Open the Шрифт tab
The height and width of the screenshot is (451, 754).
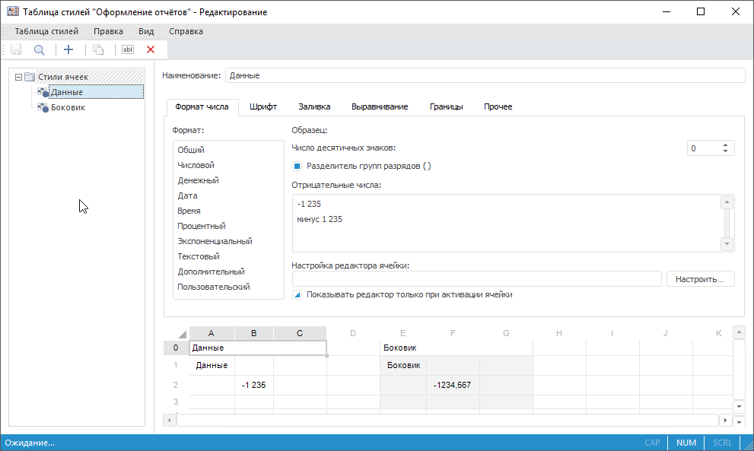(263, 107)
